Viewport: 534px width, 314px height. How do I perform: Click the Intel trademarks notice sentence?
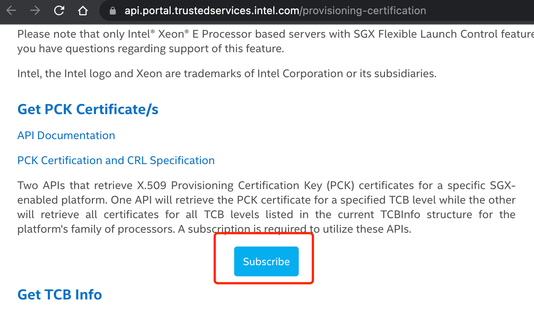(x=227, y=73)
